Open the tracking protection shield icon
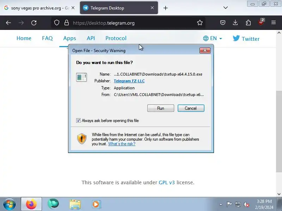 [57, 23]
